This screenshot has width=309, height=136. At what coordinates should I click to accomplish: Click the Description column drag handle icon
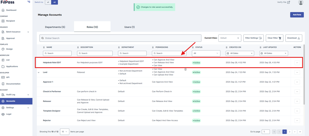coord(78,47)
